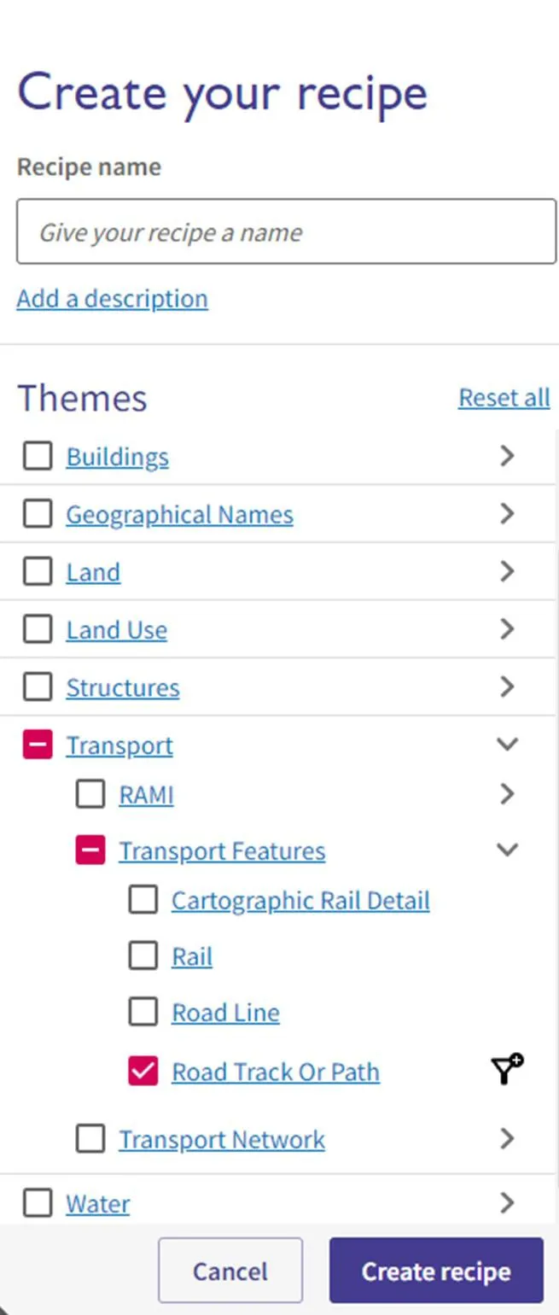Focus the Recipe name input field
The image size is (559, 1315).
(286, 232)
